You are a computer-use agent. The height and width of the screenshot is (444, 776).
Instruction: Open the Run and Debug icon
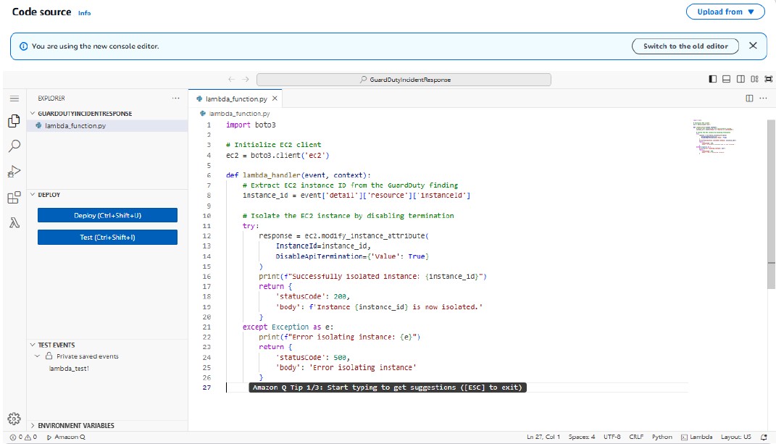pos(14,171)
